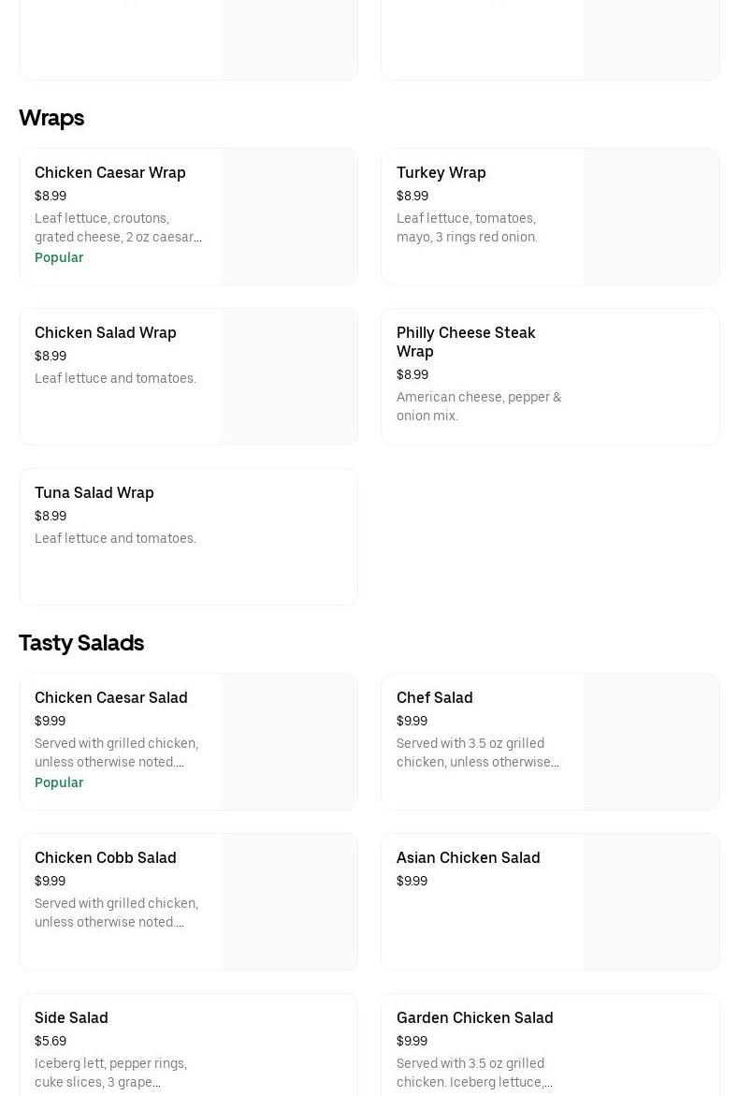Open the Chicken Caesar Wrap item

click(x=110, y=173)
